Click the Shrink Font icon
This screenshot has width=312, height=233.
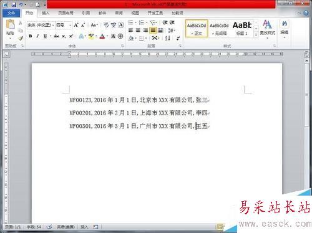(83, 25)
